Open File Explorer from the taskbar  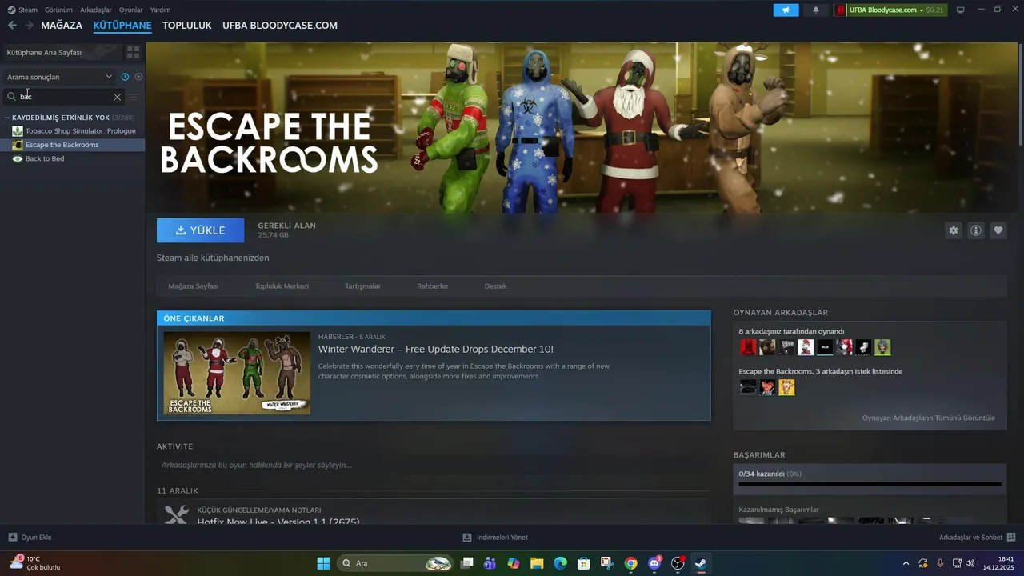point(537,563)
